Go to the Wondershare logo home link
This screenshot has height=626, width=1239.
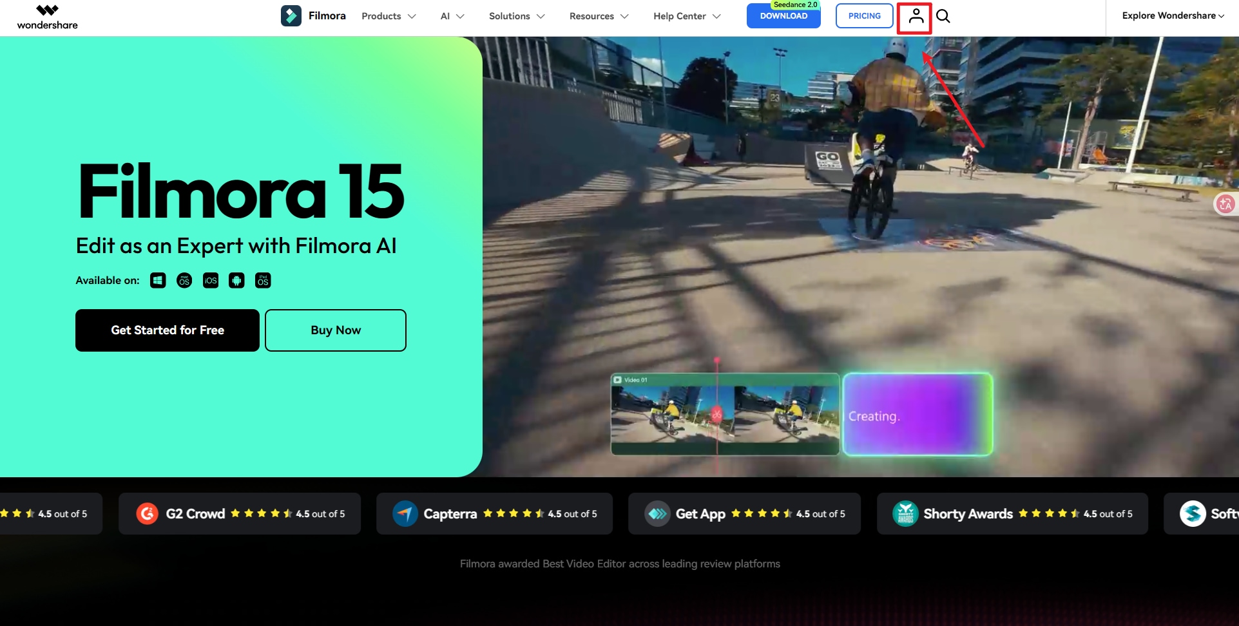coord(47,17)
